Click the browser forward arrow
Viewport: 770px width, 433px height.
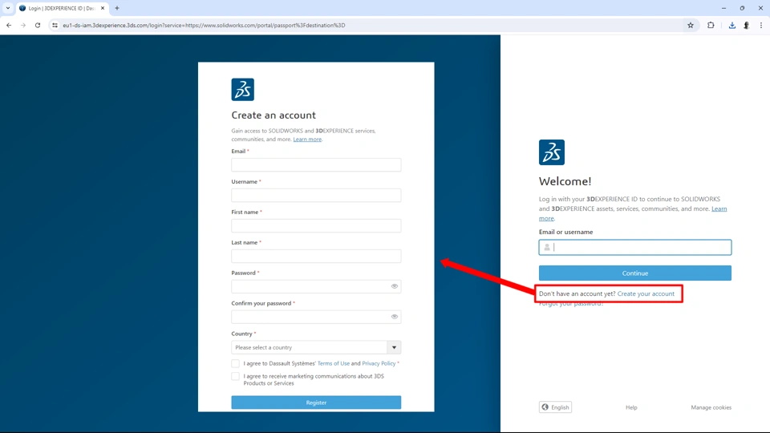23,25
